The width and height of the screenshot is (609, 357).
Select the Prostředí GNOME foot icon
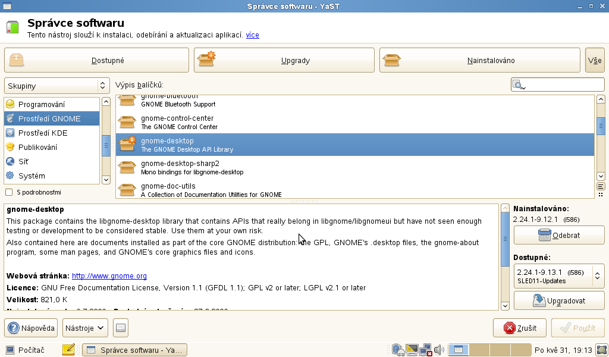pos(10,118)
